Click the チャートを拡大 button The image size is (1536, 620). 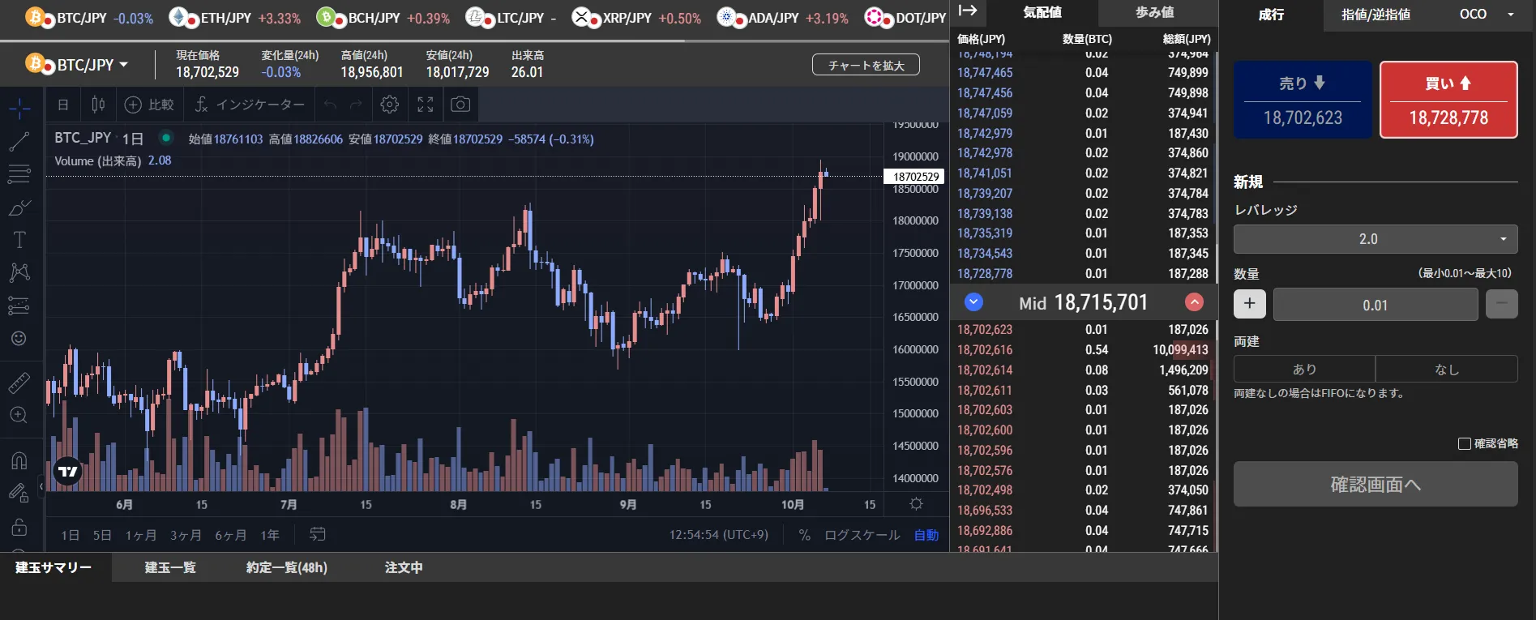point(866,65)
